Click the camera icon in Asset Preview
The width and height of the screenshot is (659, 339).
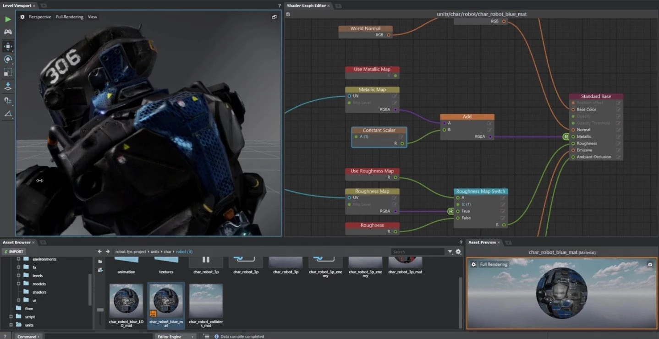(649, 264)
